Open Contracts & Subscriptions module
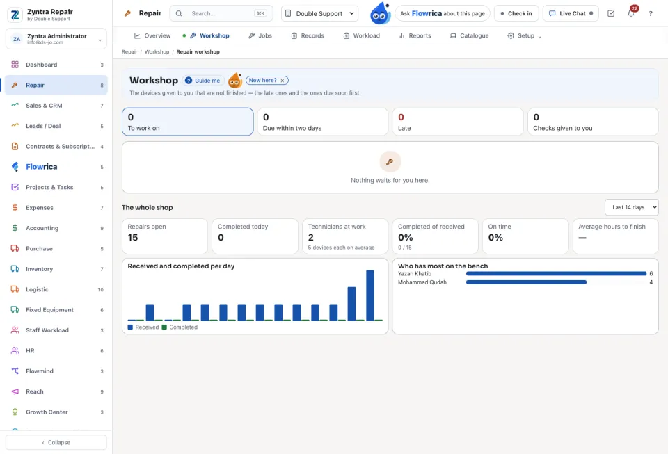 56,147
